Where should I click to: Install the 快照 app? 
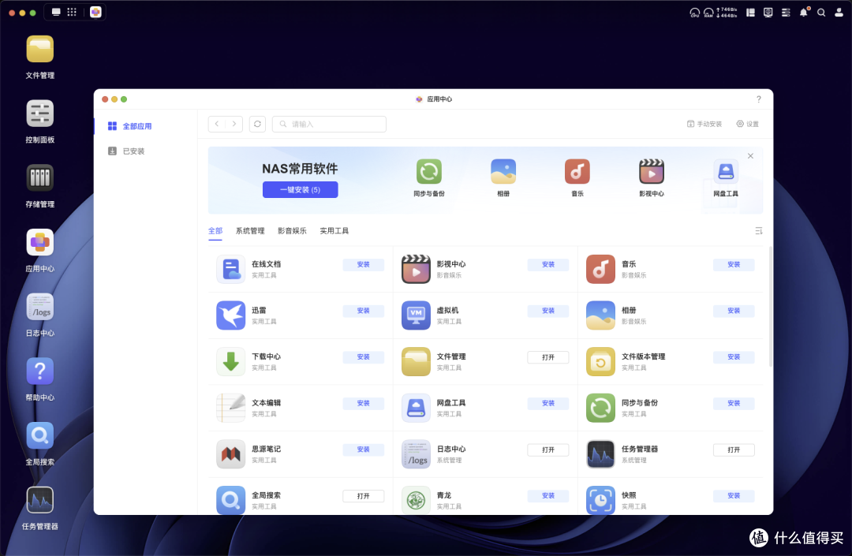[734, 496]
